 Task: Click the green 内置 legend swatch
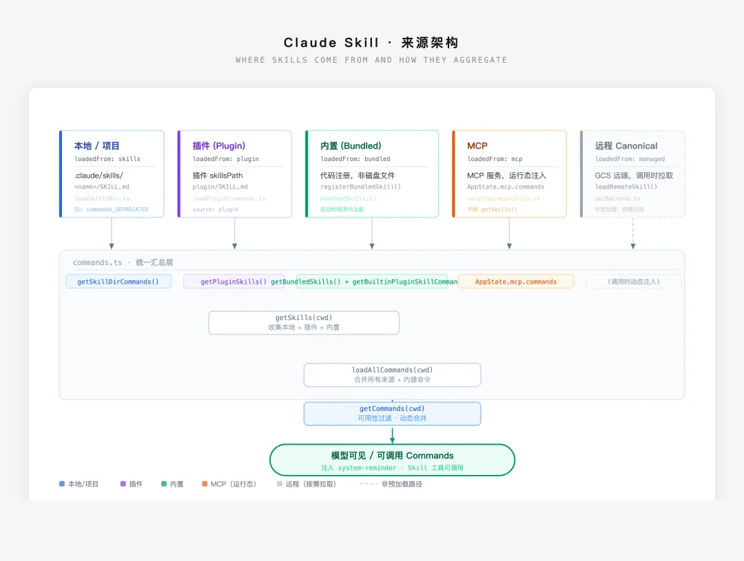tap(164, 484)
